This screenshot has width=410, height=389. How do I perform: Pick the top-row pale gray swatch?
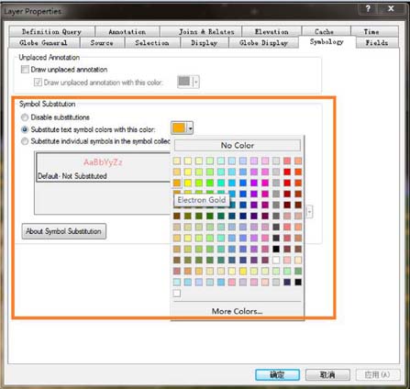point(276,161)
